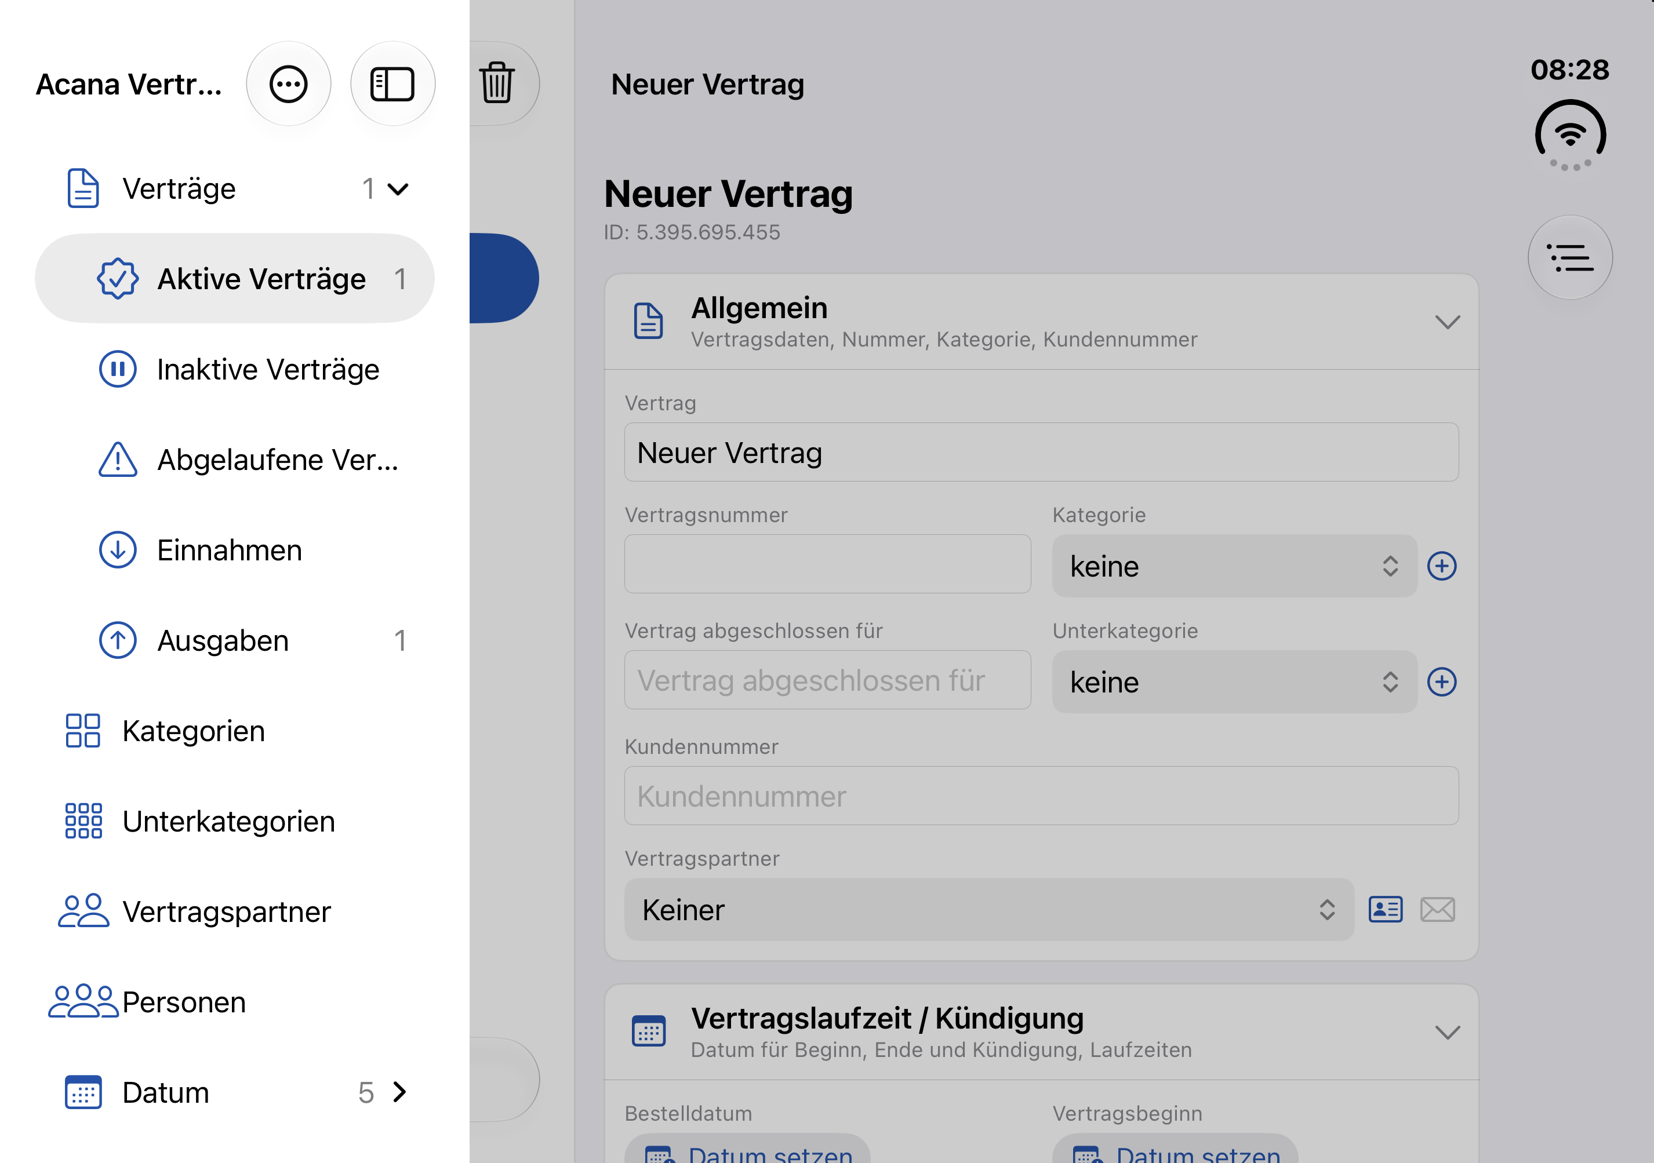Image resolution: width=1654 pixels, height=1163 pixels.
Task: Click the Vertrag name field
Action: click(1041, 452)
